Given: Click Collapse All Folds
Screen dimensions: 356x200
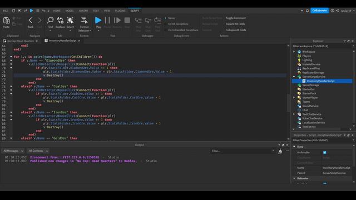Looking at the screenshot, I should [236, 30].
